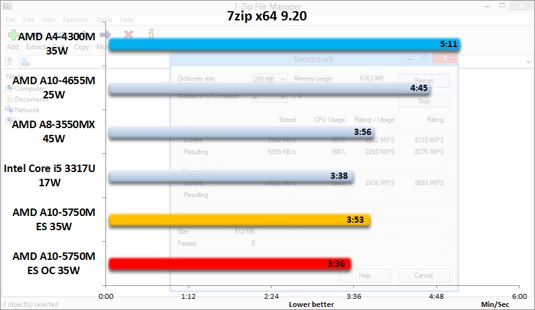Click the 'AMD A8-3550MX 45W' label

click(x=53, y=132)
